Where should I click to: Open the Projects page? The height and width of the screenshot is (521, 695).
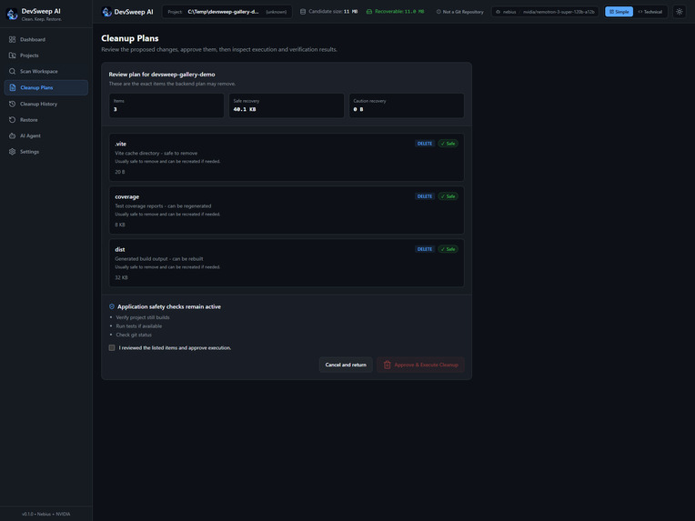46,55
